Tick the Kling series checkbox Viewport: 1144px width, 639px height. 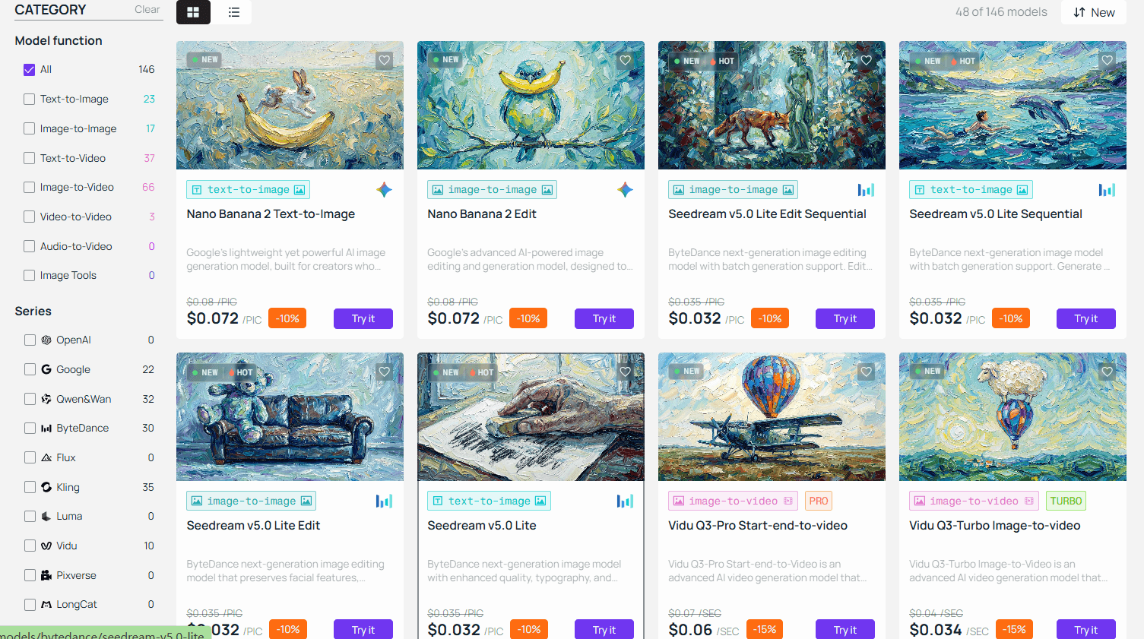click(x=30, y=487)
